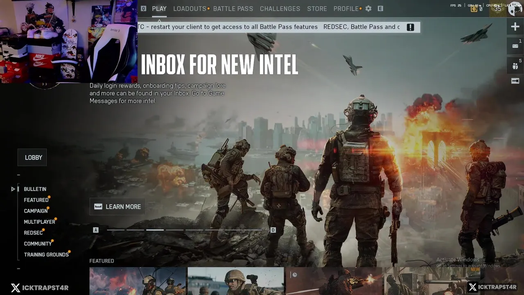The height and width of the screenshot is (295, 524).
Task: Click the INBOX FOR NEW INTEL headline
Action: tap(219, 65)
